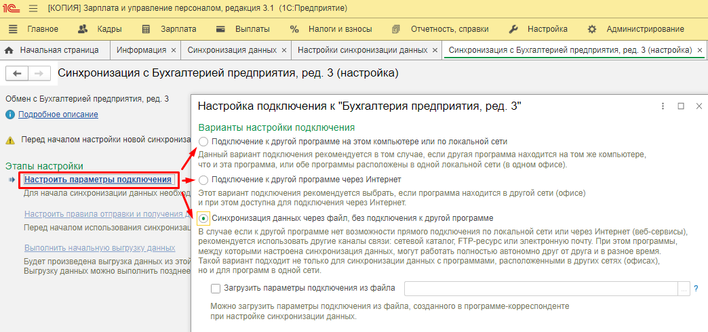Select the Синхронизация с Бухгалтерией предприятия tab
The width and height of the screenshot is (708, 332).
(570, 50)
